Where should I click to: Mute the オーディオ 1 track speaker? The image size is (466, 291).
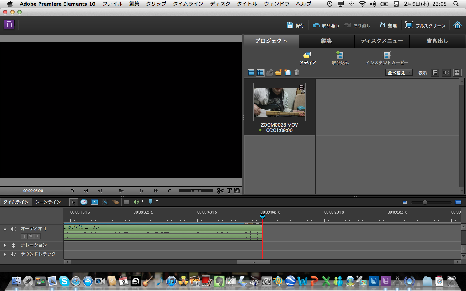point(13,229)
